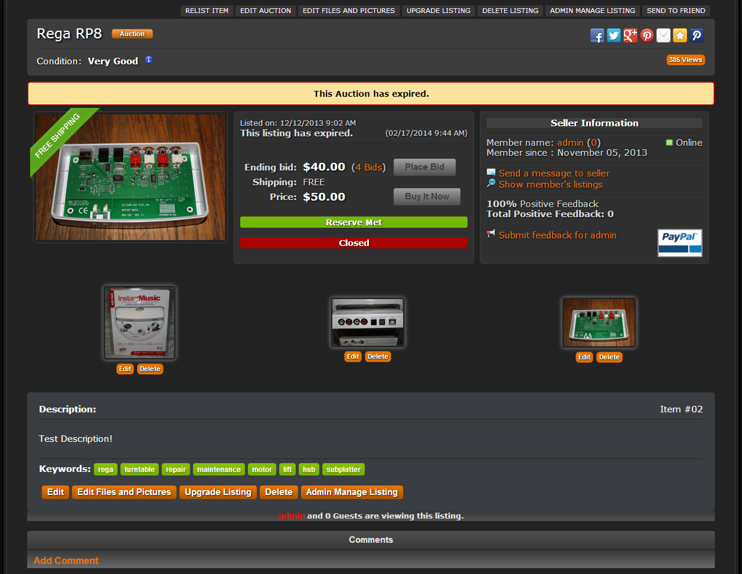Click the green Online status indicator
Viewport: 742px width, 574px height.
coord(669,142)
